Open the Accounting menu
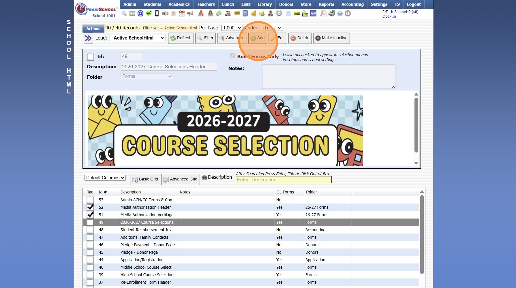The height and width of the screenshot is (288, 516). [x=352, y=4]
